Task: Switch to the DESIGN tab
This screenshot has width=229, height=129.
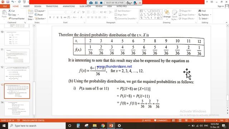Action: click(x=38, y=6)
